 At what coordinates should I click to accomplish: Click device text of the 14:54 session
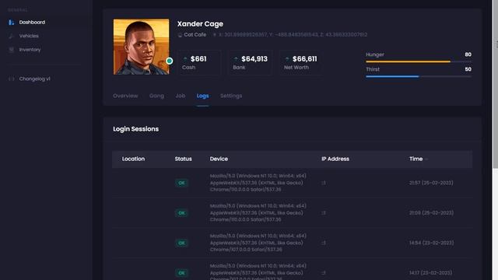tap(258, 243)
